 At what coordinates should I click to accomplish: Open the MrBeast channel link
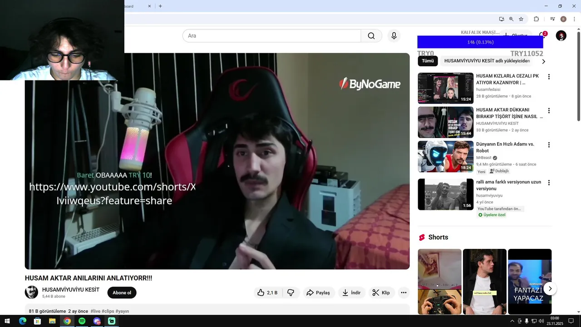pyautogui.click(x=483, y=158)
